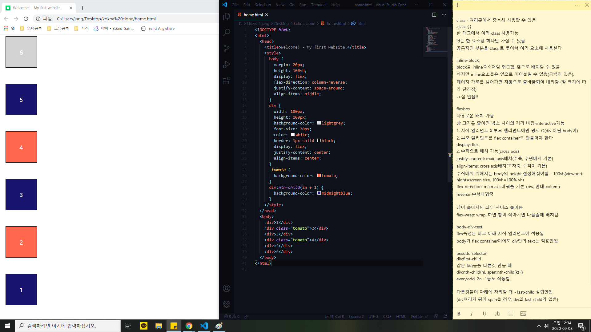Image resolution: width=591 pixels, height=332 pixels.
Task: Click the tomato color swatch in code
Action: pos(319,176)
